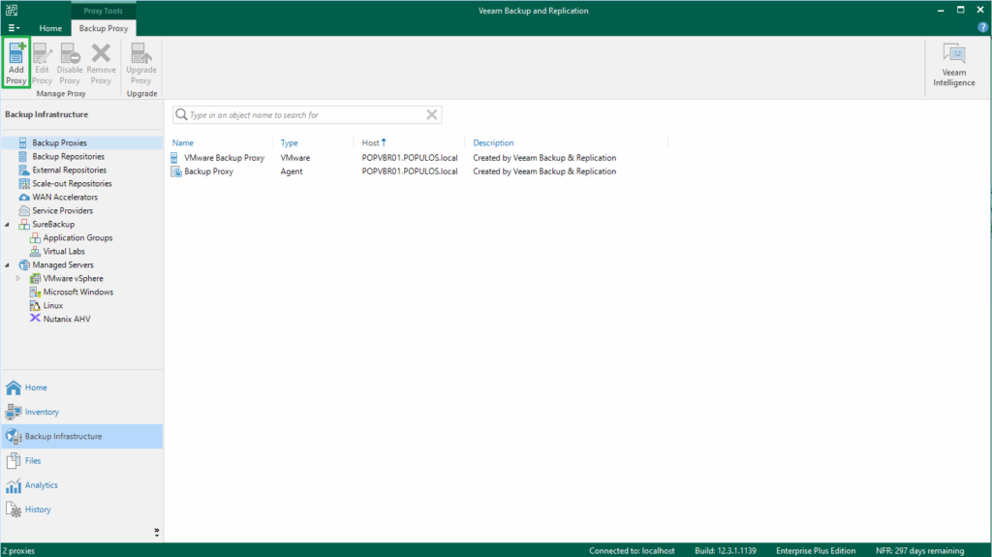Click the Add Proxy ribbon button
The width and height of the screenshot is (992, 557).
pyautogui.click(x=15, y=63)
